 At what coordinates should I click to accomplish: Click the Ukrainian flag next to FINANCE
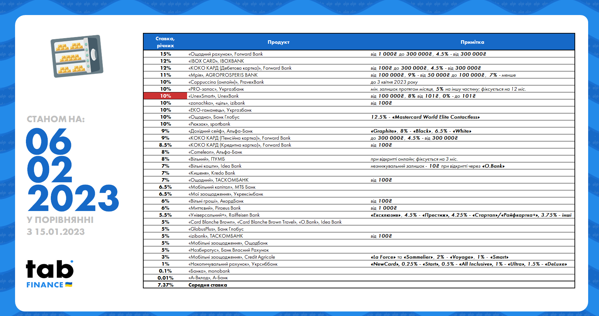coord(69,285)
